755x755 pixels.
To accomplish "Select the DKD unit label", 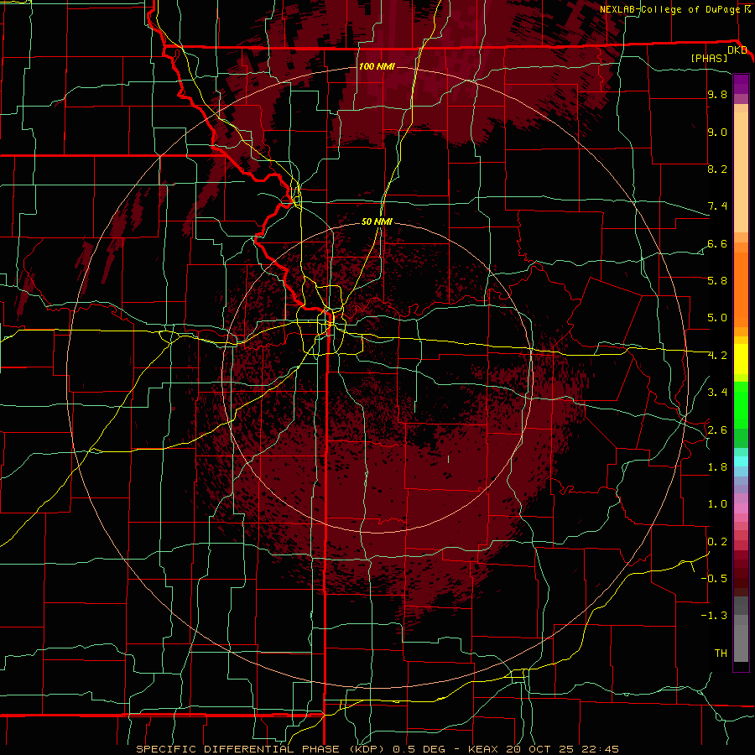I will [737, 50].
